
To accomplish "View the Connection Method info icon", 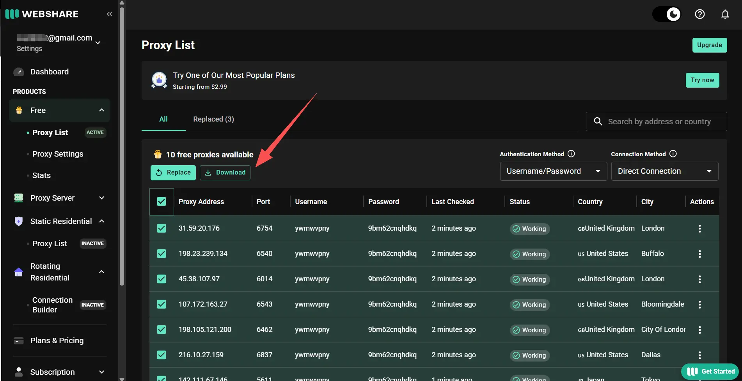I will (x=673, y=153).
